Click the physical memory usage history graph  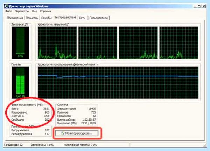118,82
